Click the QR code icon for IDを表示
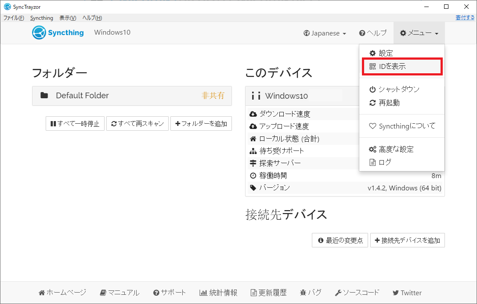This screenshot has width=477, height=304. tap(372, 66)
